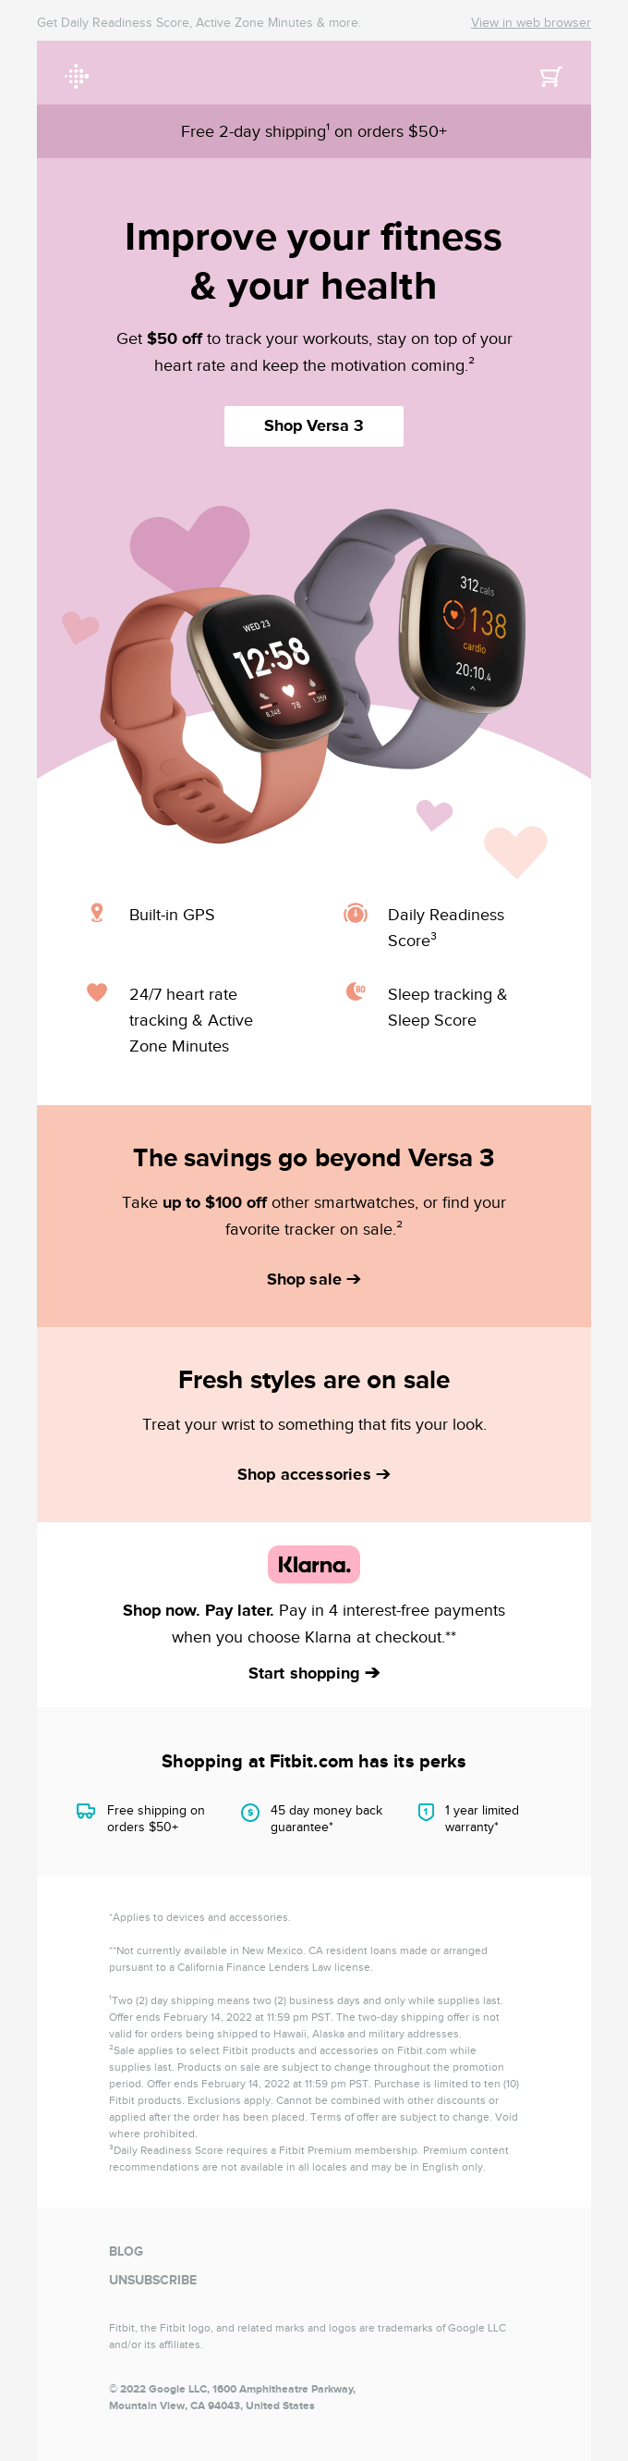
Task: Click the Built-in GPS location pin icon
Action: pyautogui.click(x=95, y=915)
